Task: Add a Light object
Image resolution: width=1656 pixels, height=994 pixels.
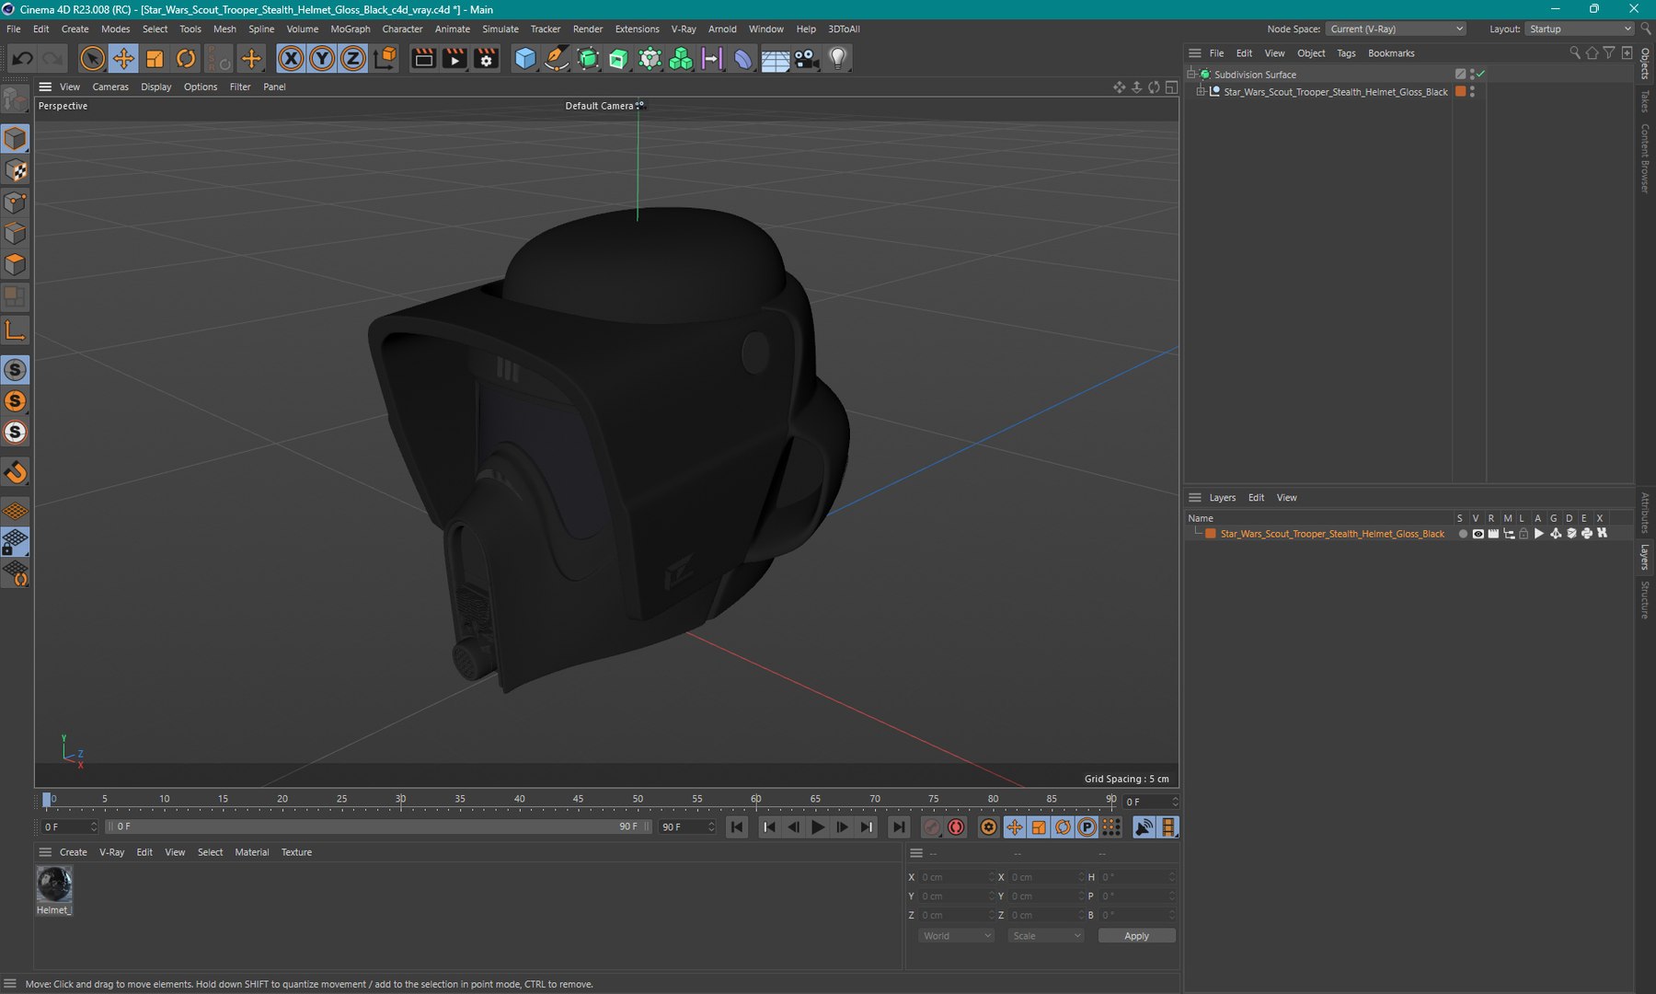Action: pyautogui.click(x=837, y=59)
